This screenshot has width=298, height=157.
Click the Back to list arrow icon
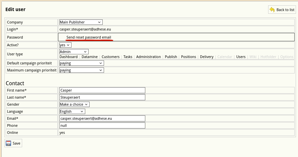[x=272, y=10]
